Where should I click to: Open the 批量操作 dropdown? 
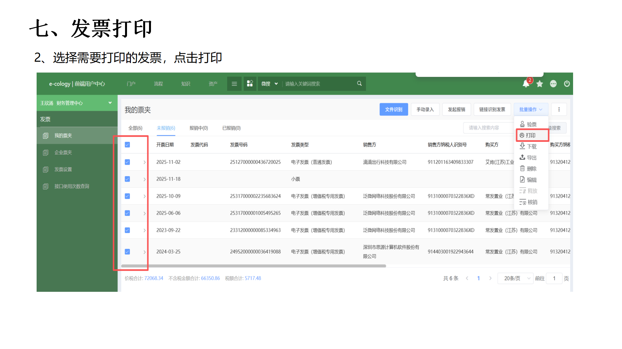coord(530,110)
